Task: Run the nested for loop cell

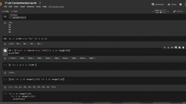Action: (5, 94)
